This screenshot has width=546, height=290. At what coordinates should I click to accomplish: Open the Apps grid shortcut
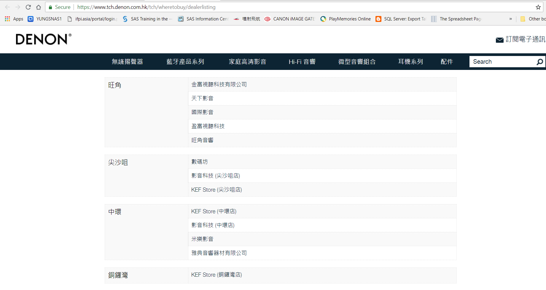(x=14, y=19)
